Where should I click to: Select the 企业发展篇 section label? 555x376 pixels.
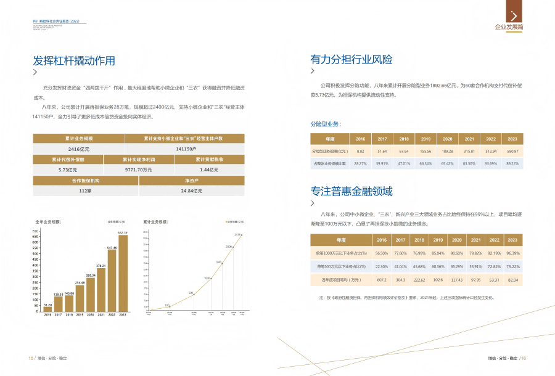point(509,27)
